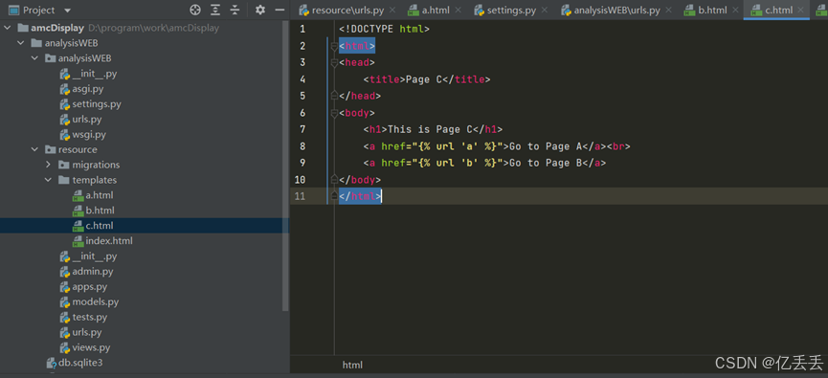Select c.html in templates folder
This screenshot has height=378, width=828.
click(100, 226)
